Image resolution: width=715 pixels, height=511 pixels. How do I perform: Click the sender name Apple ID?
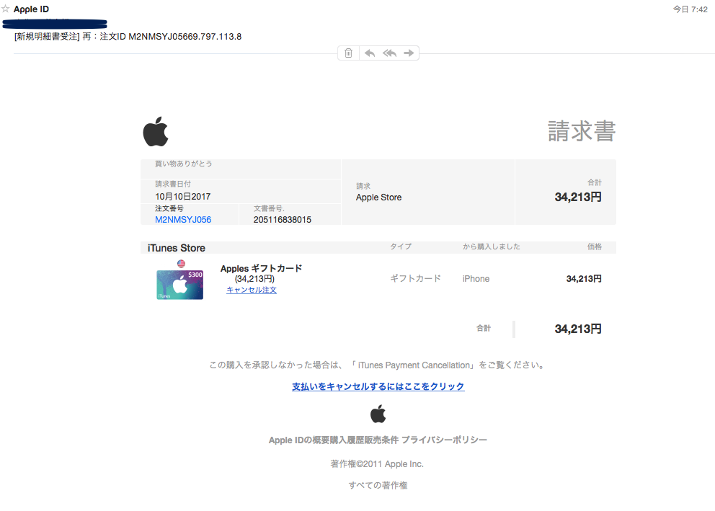point(31,9)
